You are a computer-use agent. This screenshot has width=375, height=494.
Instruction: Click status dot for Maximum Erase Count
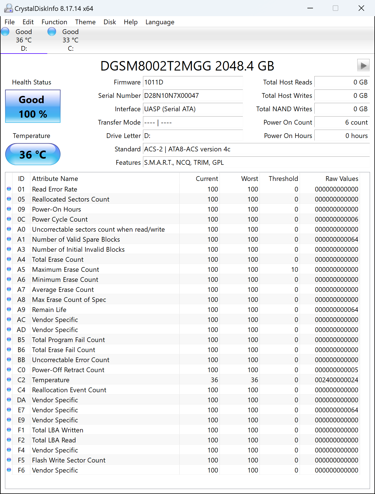tap(9, 269)
